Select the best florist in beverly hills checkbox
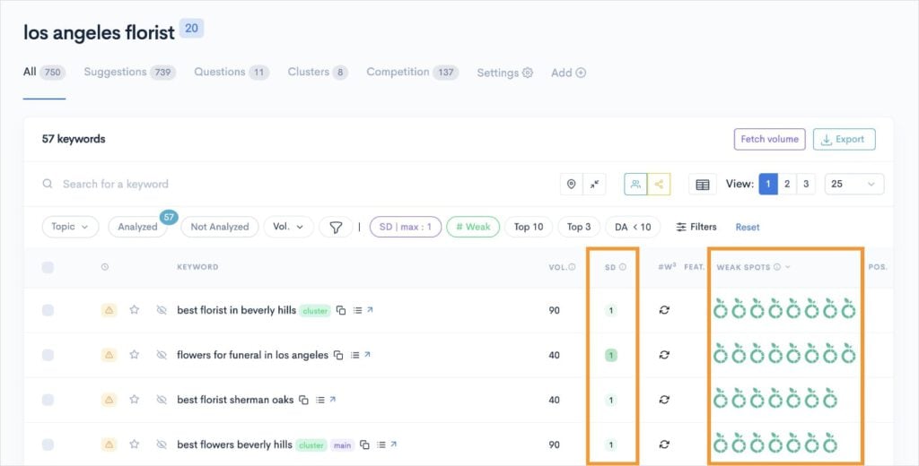The height and width of the screenshot is (466, 919). 48,310
